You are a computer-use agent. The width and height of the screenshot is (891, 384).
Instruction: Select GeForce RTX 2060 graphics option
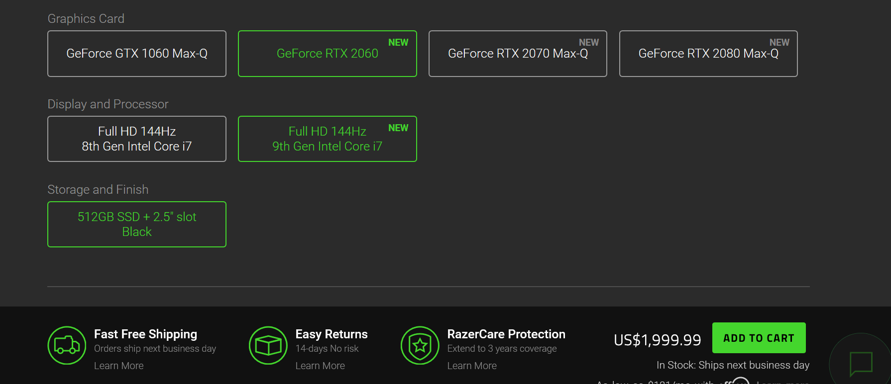coord(327,54)
